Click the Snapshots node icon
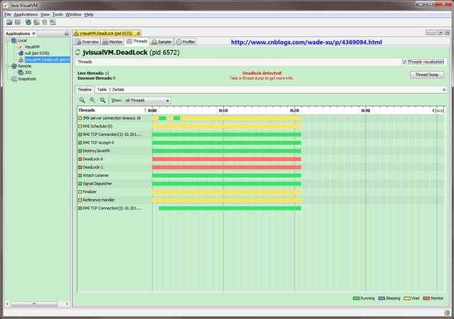Image resolution: width=454 pixels, height=319 pixels. coord(14,79)
